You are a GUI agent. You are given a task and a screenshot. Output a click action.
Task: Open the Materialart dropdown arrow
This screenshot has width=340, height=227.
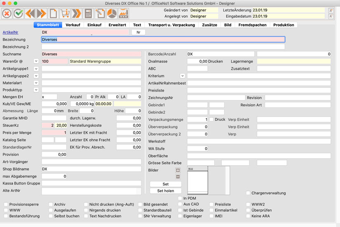click(x=36, y=83)
